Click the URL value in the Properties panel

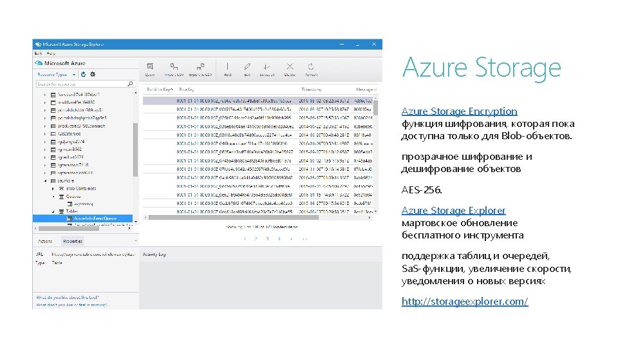tap(93, 255)
